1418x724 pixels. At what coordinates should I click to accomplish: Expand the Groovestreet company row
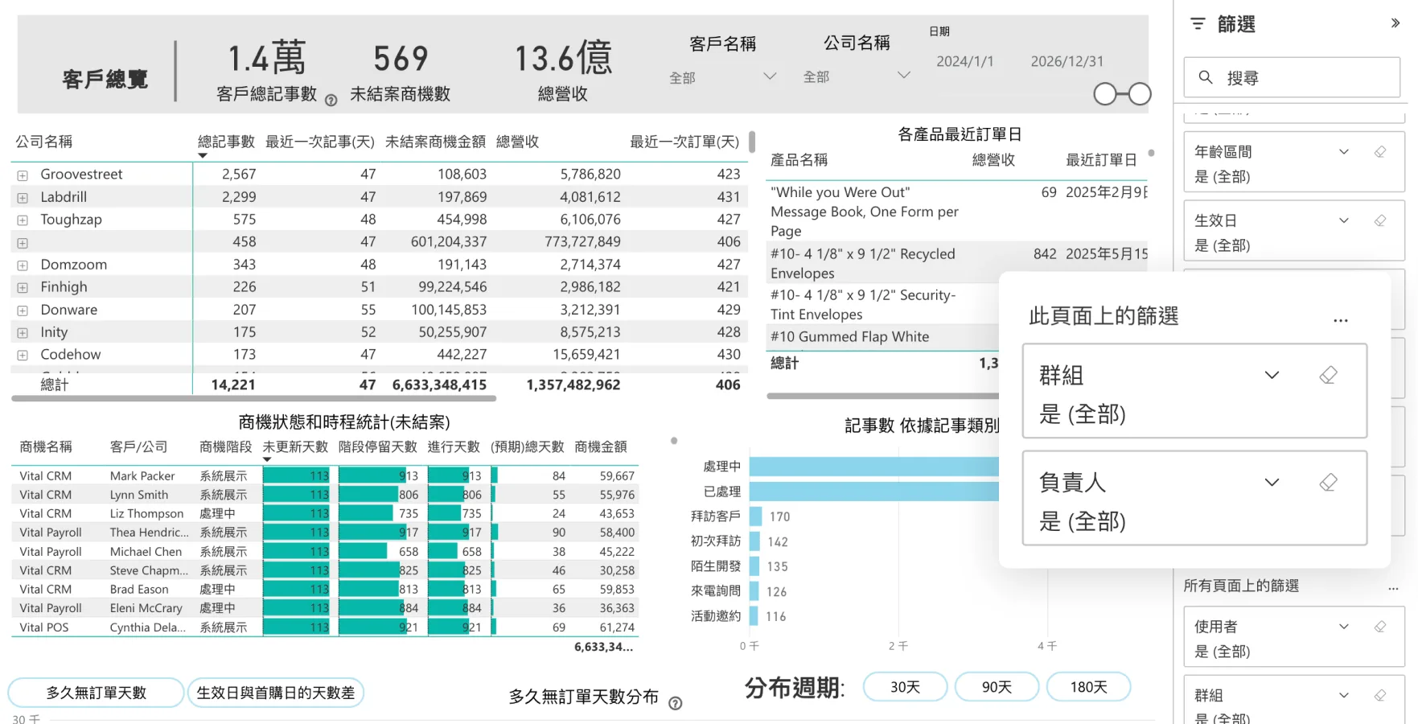coord(23,175)
